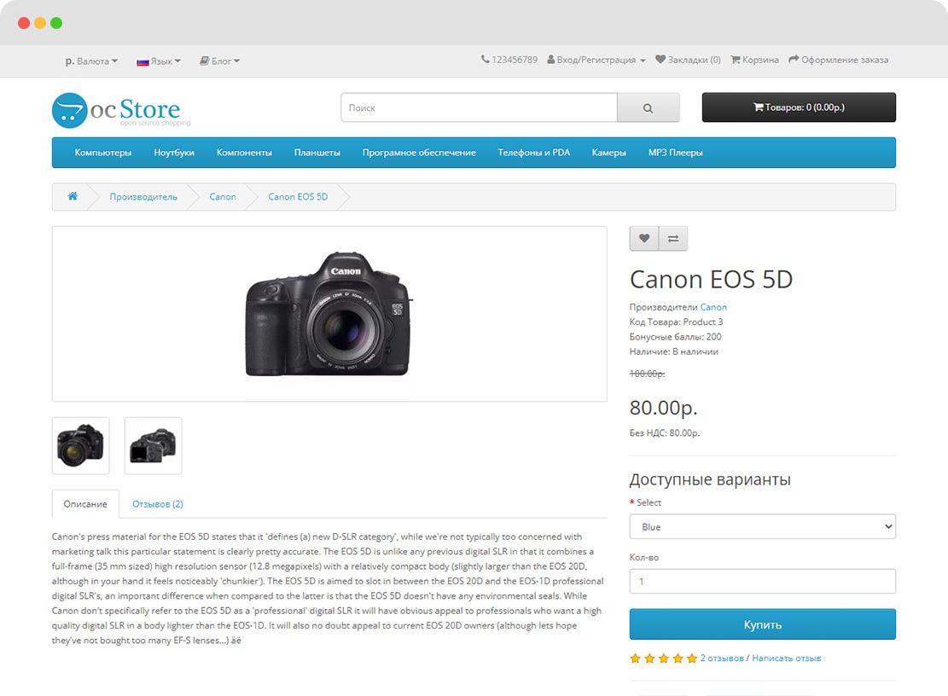Open the Телефоны и PDA category
948x696 pixels.
tap(534, 152)
